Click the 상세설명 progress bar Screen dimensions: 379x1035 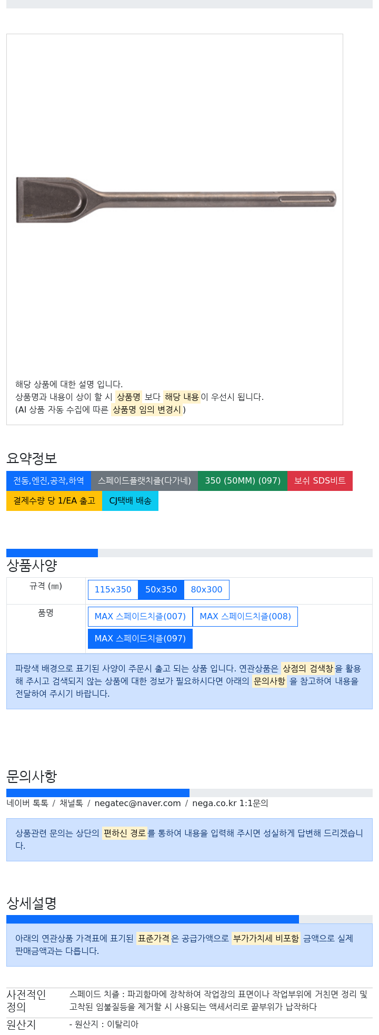pyautogui.click(x=189, y=919)
